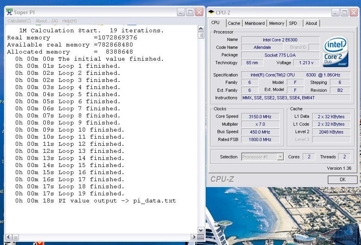Screen dimensions: 361x245
Task: Click the L1 Data value '2 x 32 KBytes'
Action: coord(331,117)
